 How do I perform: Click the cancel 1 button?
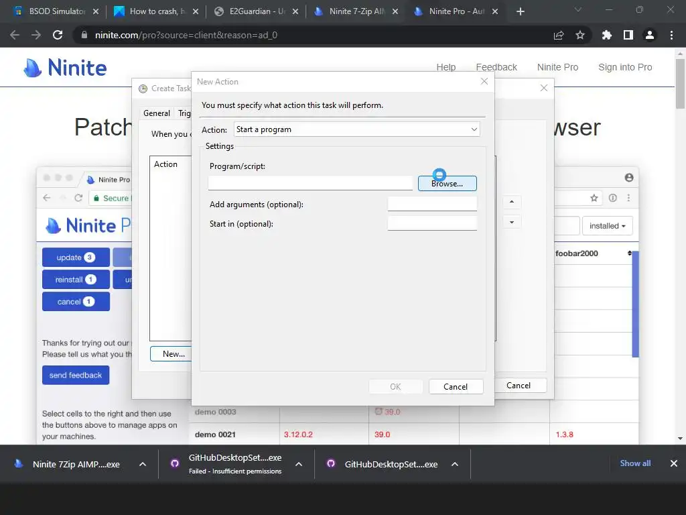tap(76, 301)
